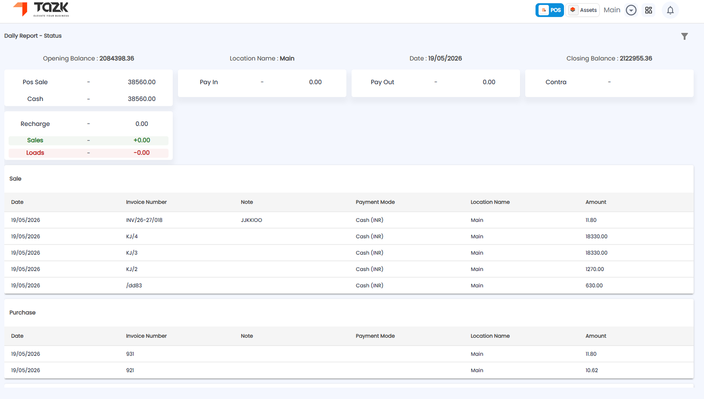Screen dimensions: 704x399
Task: Switch to the POS module button
Action: 549,10
